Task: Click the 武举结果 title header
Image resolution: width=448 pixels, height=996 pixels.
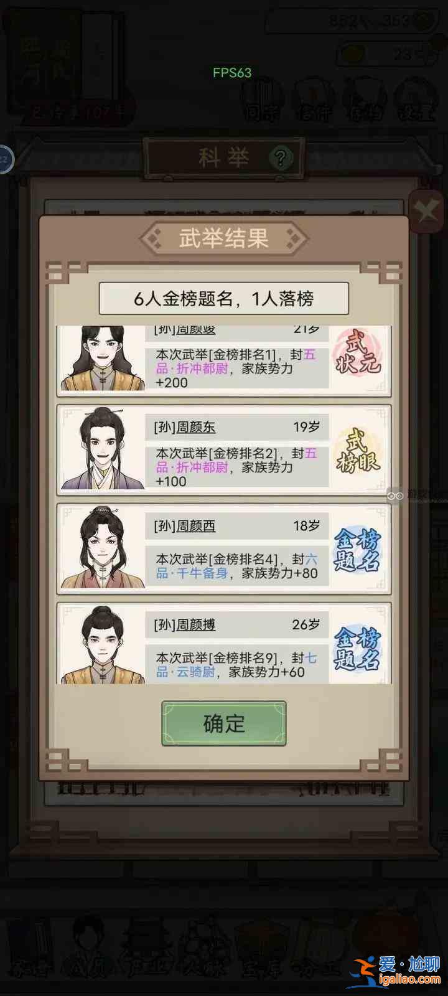Action: click(224, 238)
